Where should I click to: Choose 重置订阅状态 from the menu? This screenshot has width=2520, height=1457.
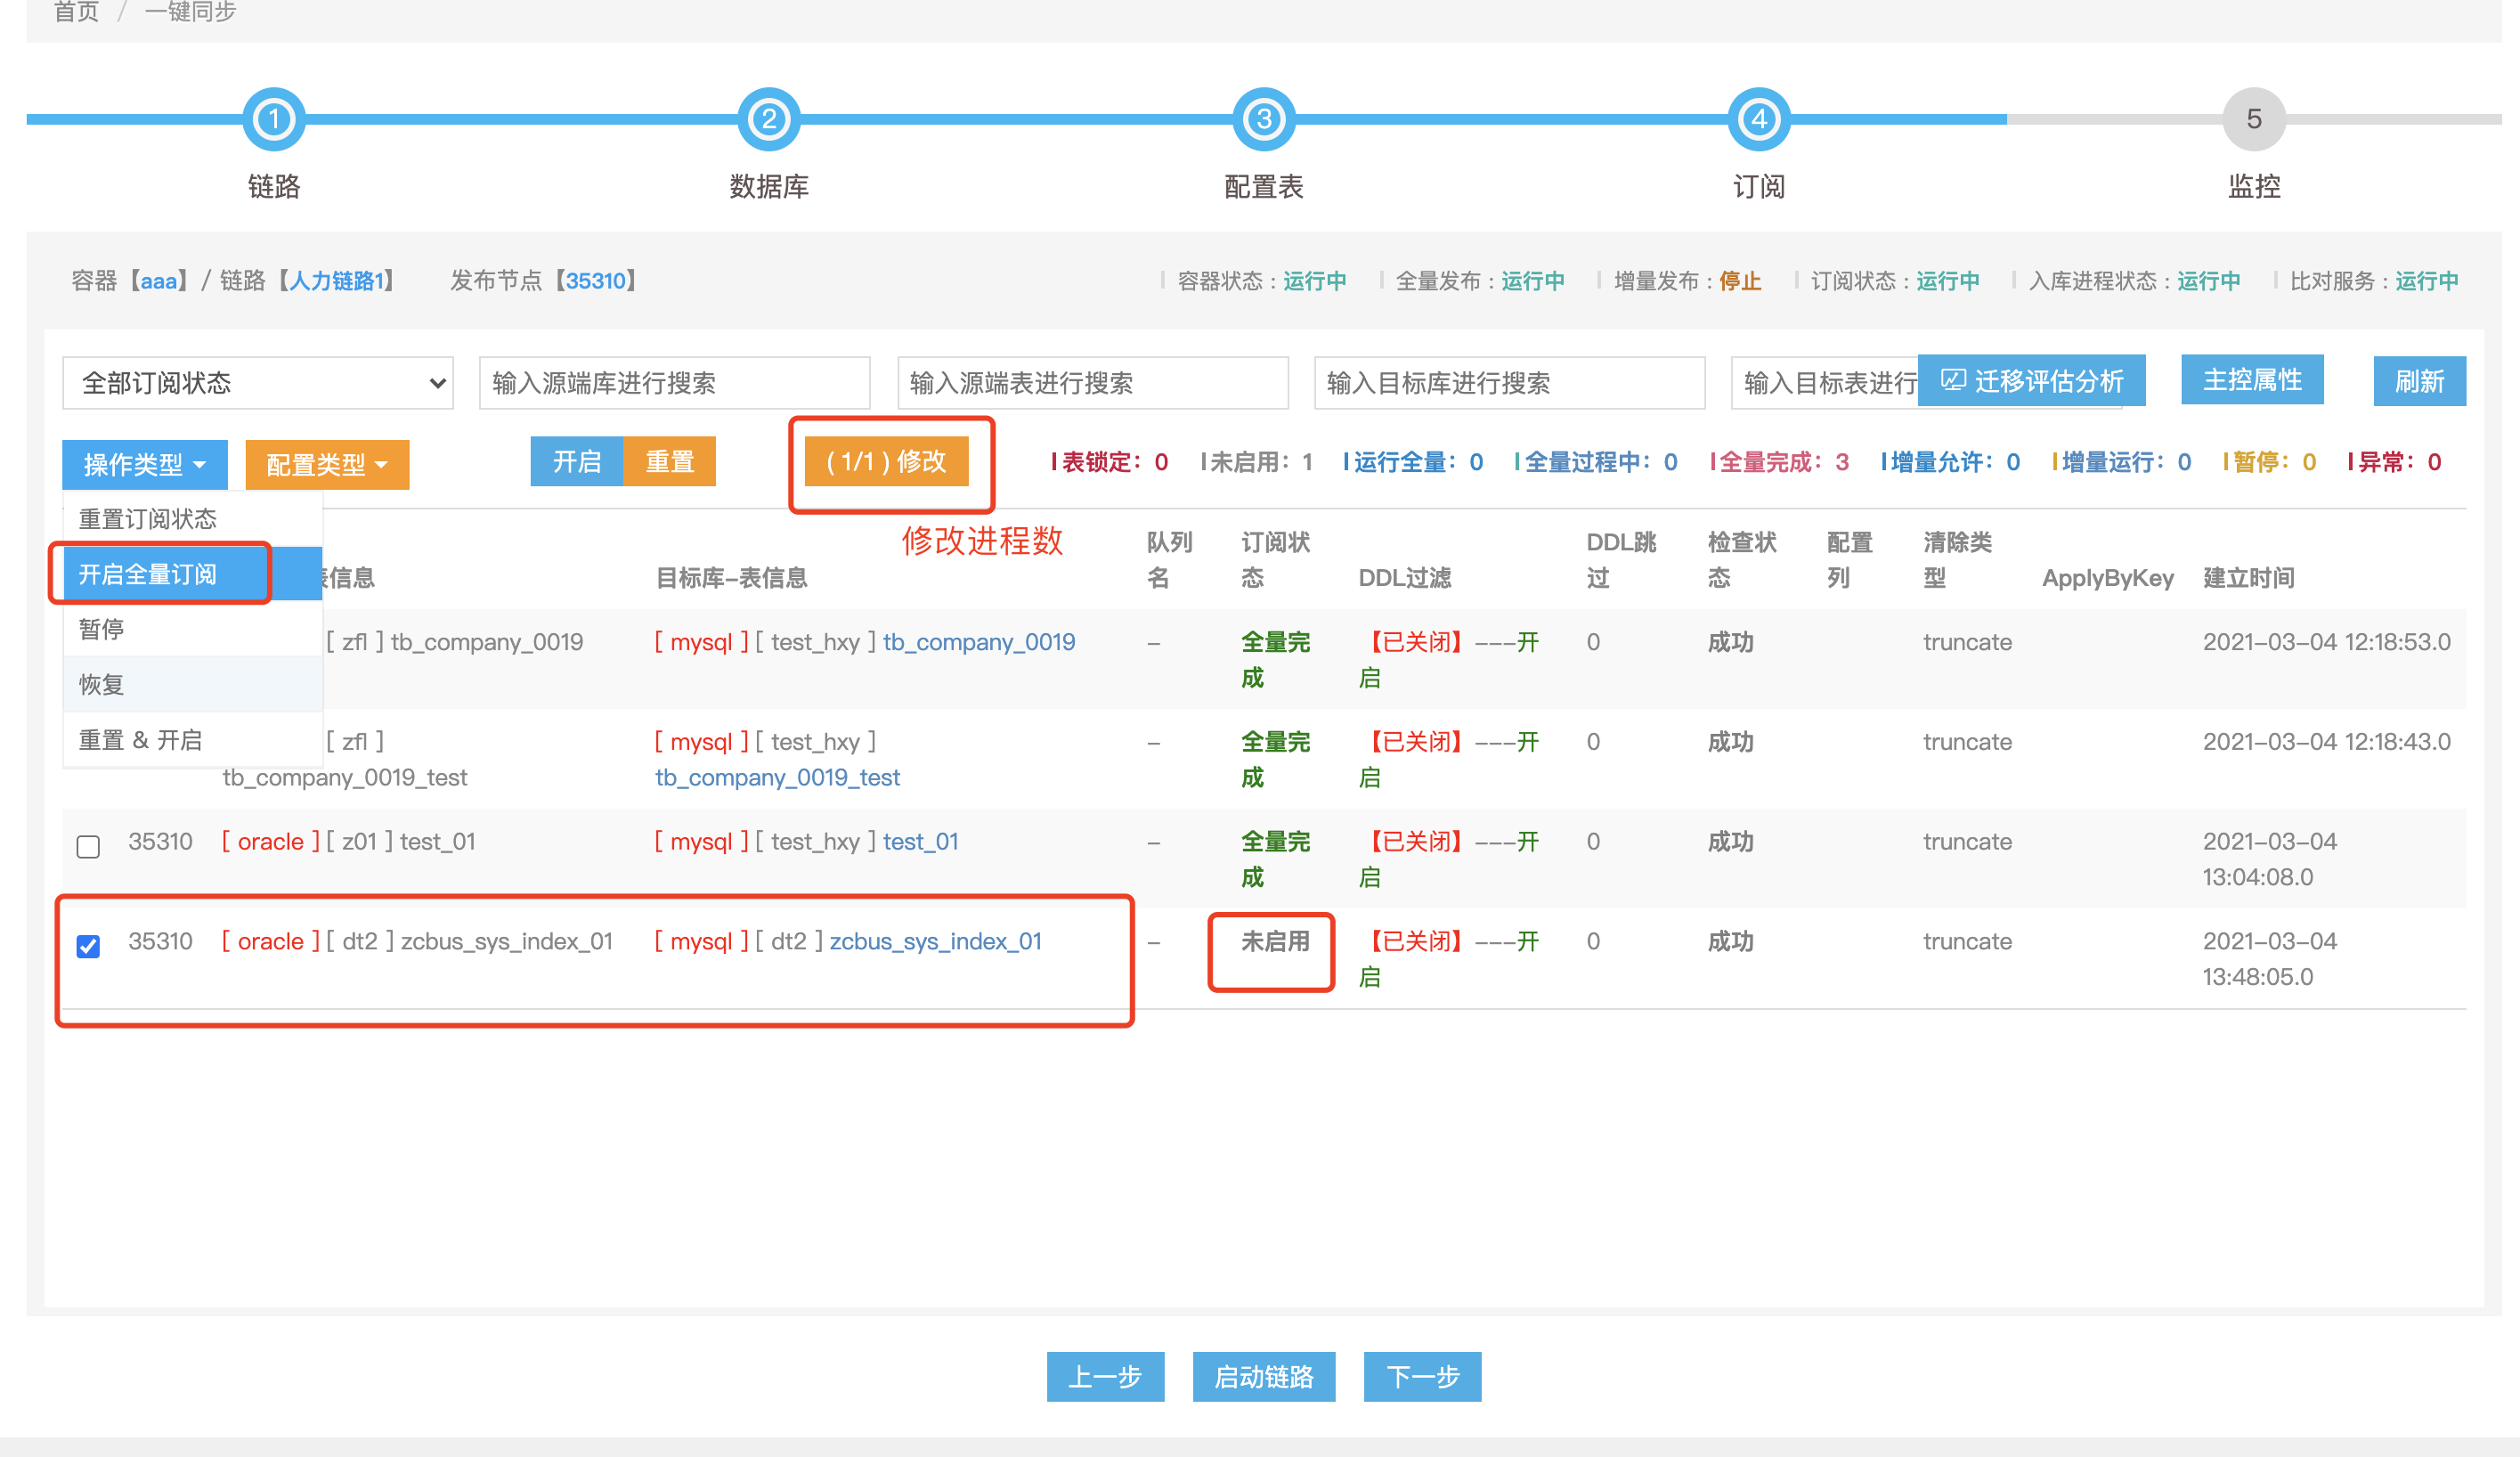point(148,519)
